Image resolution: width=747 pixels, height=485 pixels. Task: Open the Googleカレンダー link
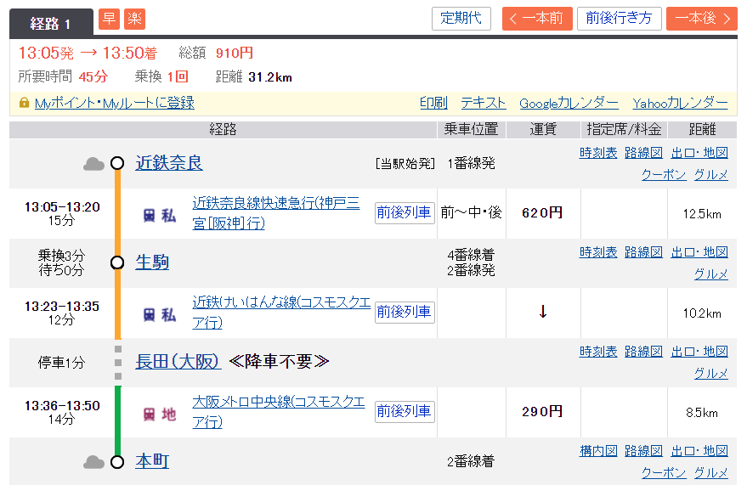pos(569,103)
